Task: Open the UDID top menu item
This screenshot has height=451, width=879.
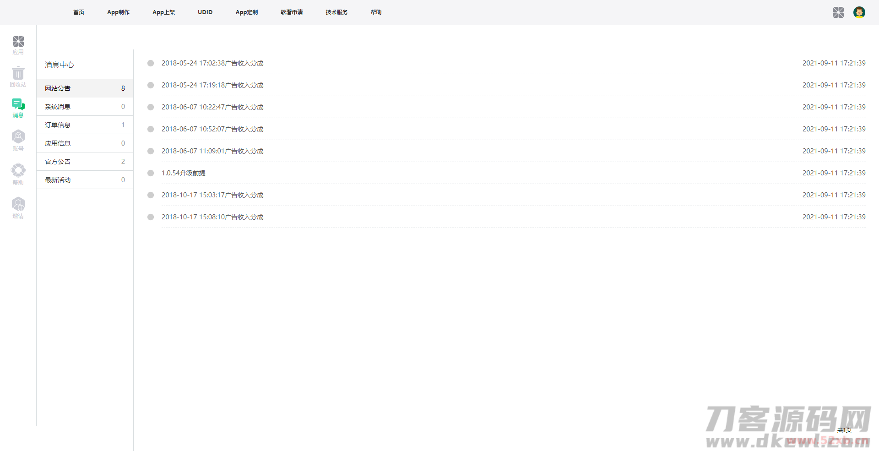Action: pos(205,12)
